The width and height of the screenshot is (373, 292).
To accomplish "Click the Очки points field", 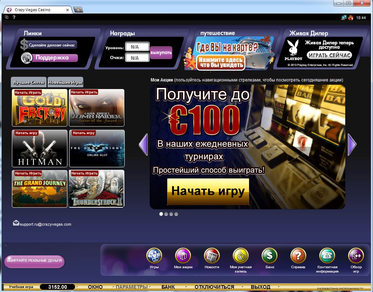I will pyautogui.click(x=137, y=58).
